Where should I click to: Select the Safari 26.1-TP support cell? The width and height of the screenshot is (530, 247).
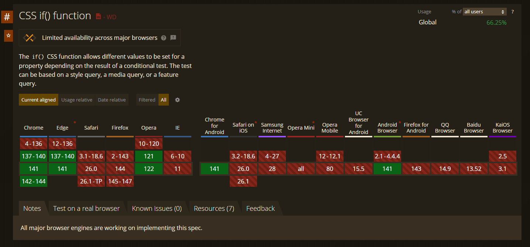(91, 181)
